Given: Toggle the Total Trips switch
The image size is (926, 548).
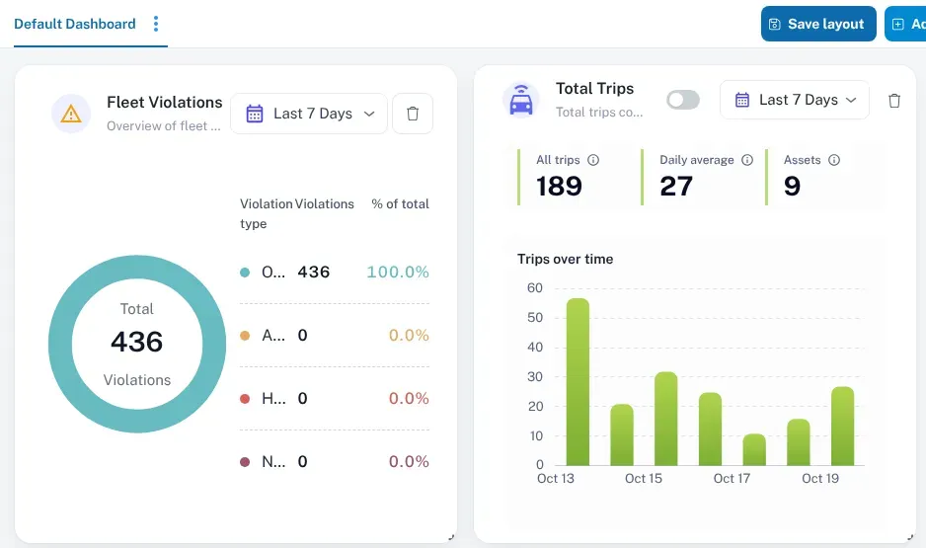Looking at the screenshot, I should pyautogui.click(x=683, y=100).
